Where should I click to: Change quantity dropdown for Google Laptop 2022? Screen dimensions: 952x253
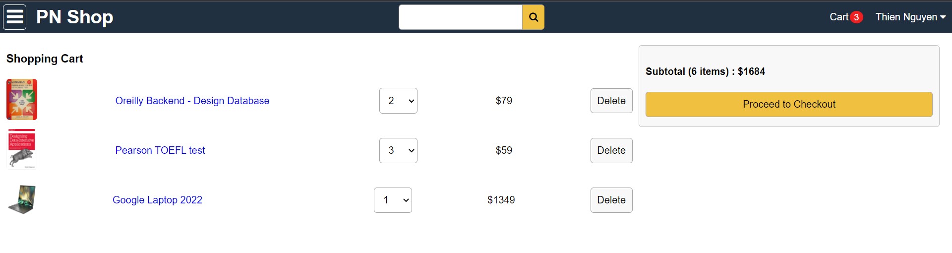coord(393,200)
